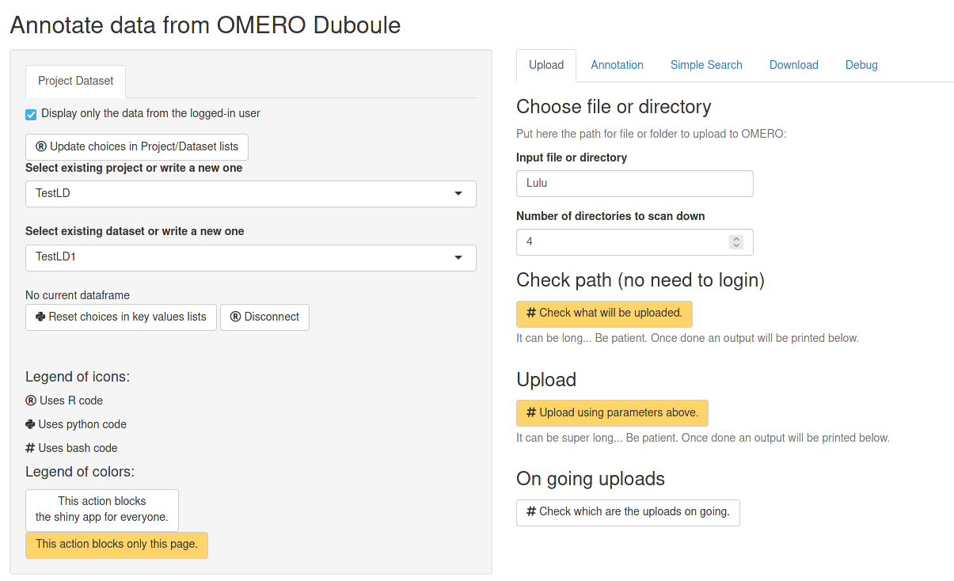The image size is (954, 581).
Task: Open the Simple Search tab
Action: coord(706,65)
